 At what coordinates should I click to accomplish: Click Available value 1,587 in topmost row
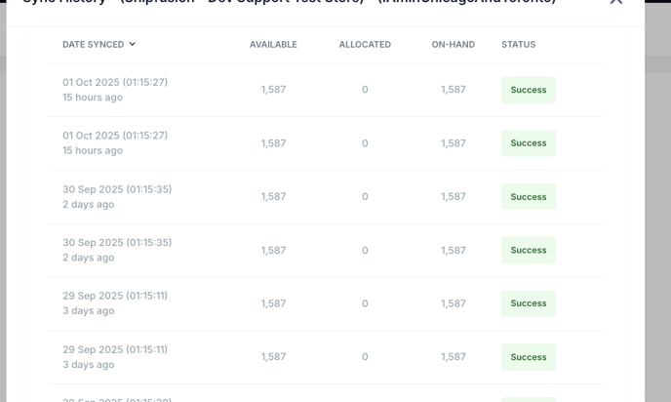click(x=274, y=90)
